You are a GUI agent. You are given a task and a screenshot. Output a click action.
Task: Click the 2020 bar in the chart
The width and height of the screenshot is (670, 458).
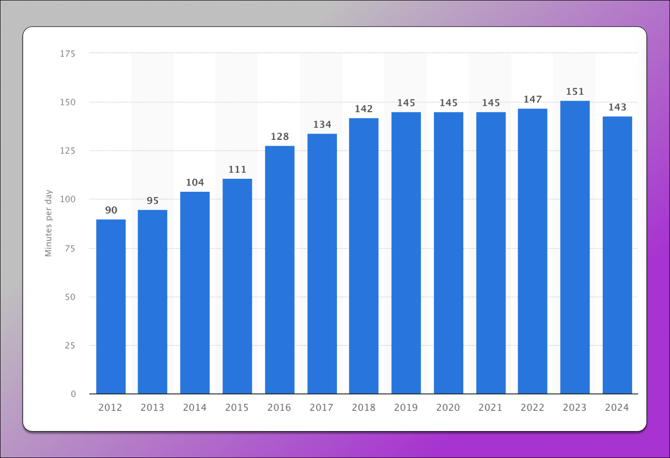click(448, 253)
